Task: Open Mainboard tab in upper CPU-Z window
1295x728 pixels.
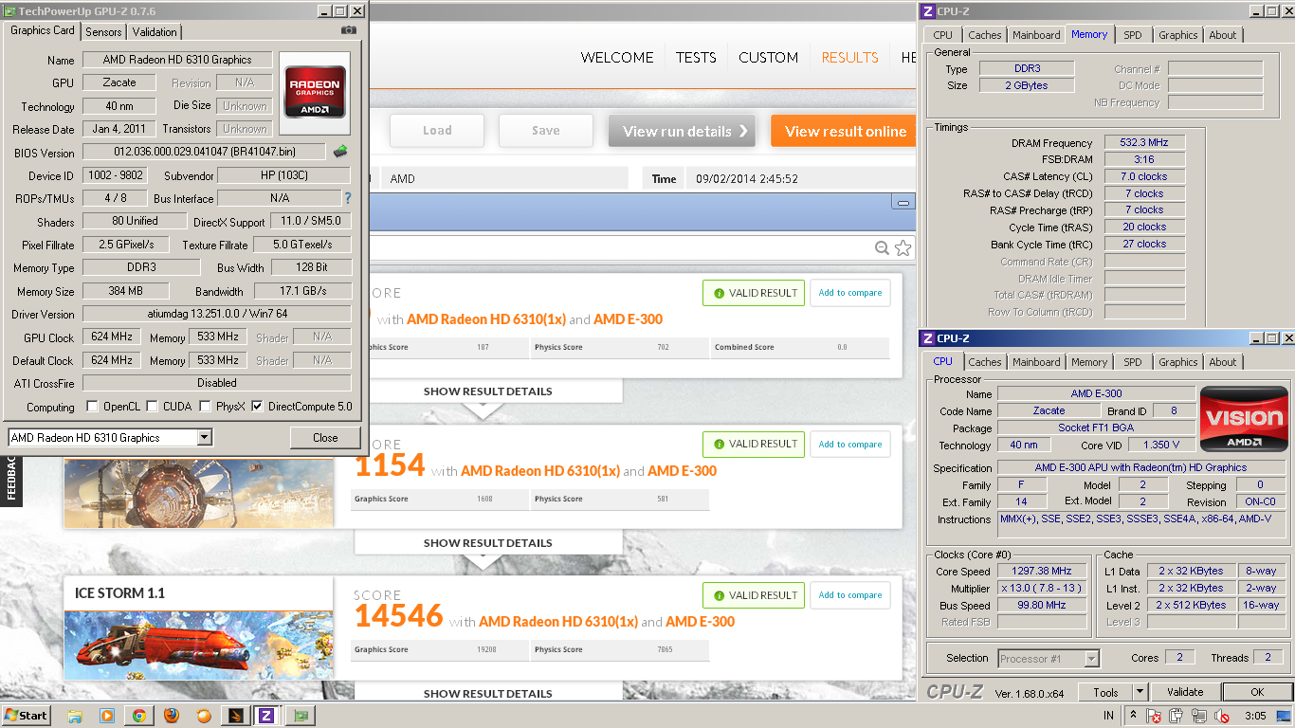Action: point(1036,35)
